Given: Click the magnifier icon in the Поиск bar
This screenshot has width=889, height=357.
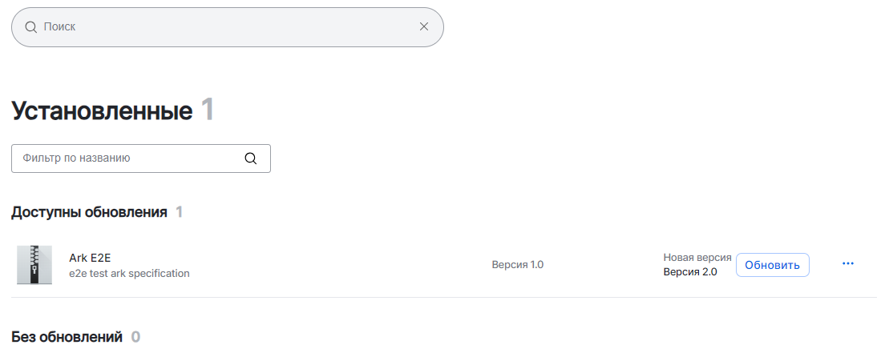Looking at the screenshot, I should [x=31, y=27].
